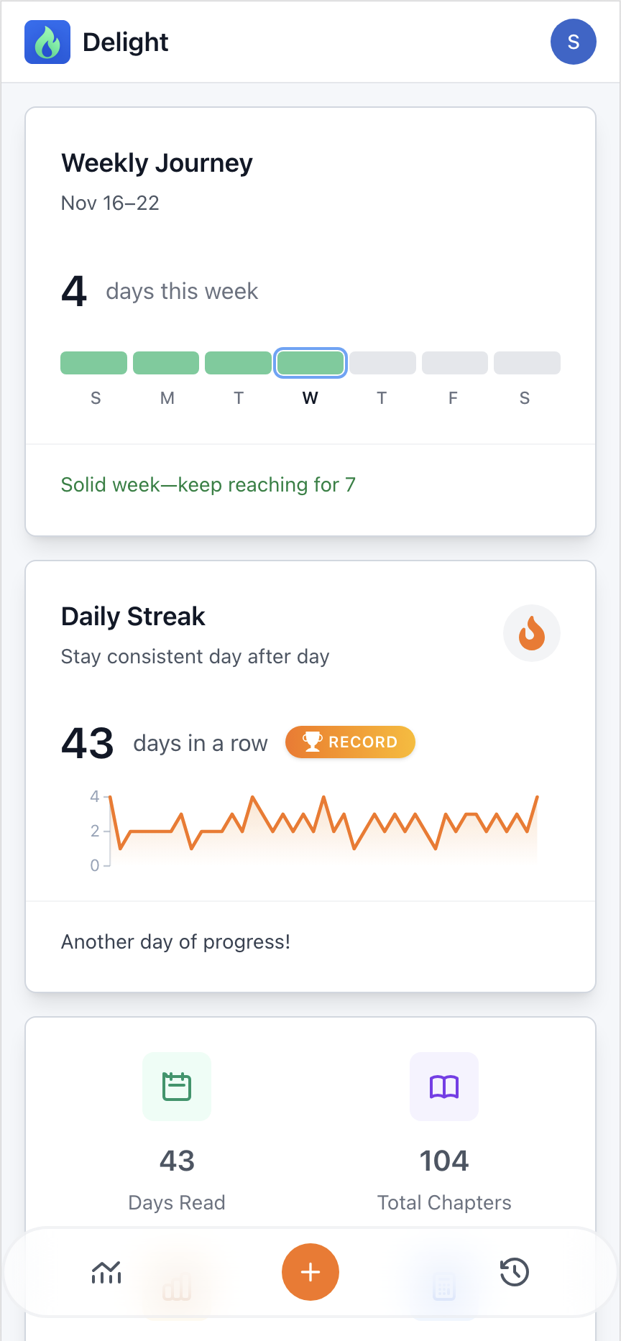The width and height of the screenshot is (621, 1341).
Task: Tap the orange plus button
Action: pyautogui.click(x=310, y=1272)
